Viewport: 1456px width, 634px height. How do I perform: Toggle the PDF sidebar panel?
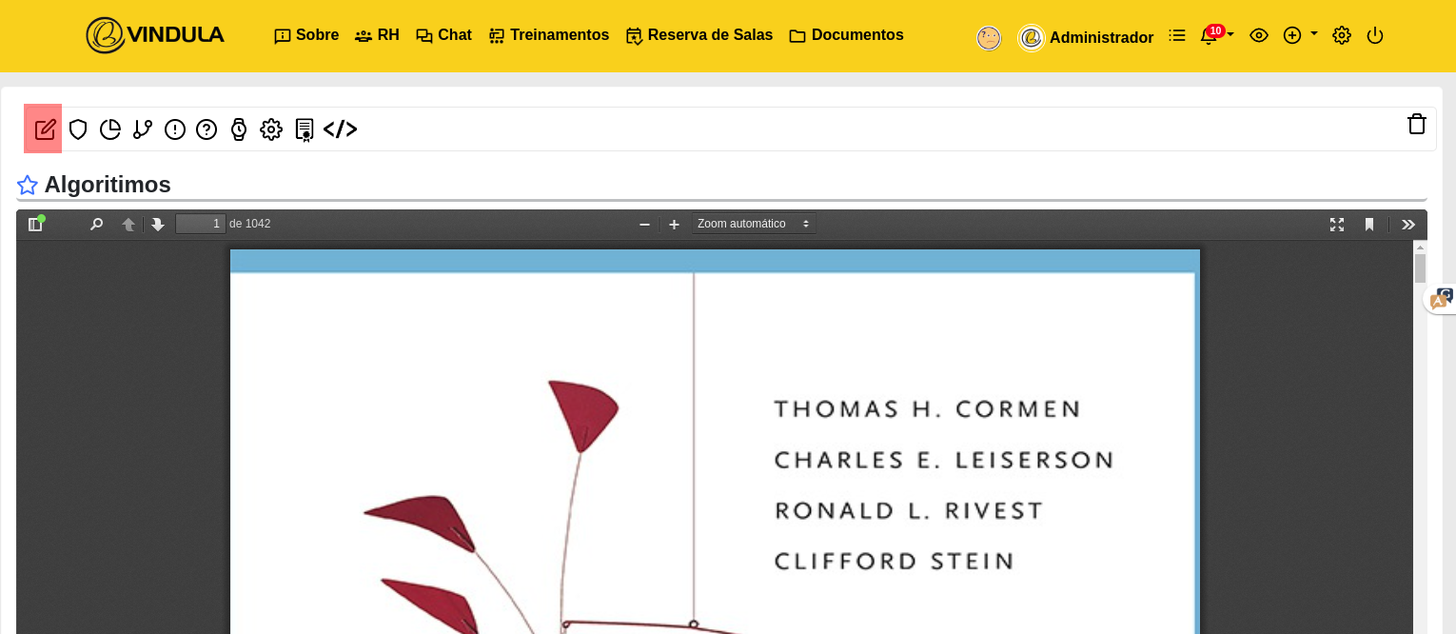pyautogui.click(x=35, y=225)
